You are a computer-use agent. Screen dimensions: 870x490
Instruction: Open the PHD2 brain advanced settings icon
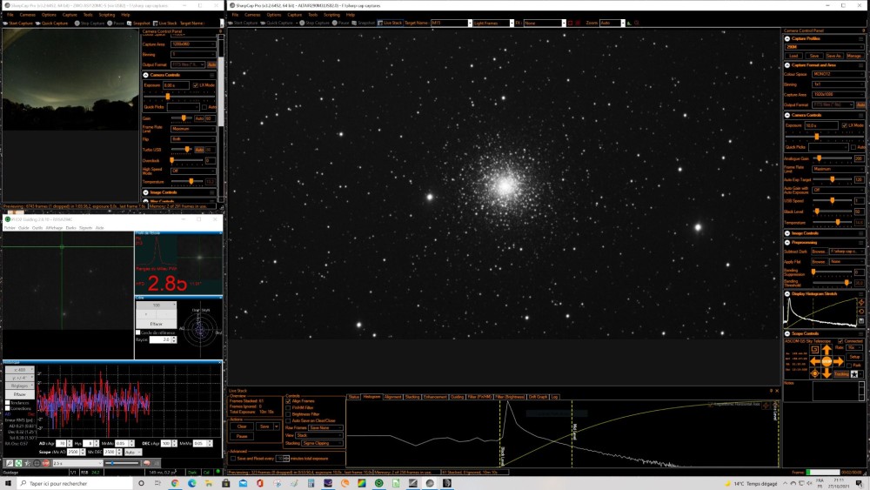click(146, 463)
